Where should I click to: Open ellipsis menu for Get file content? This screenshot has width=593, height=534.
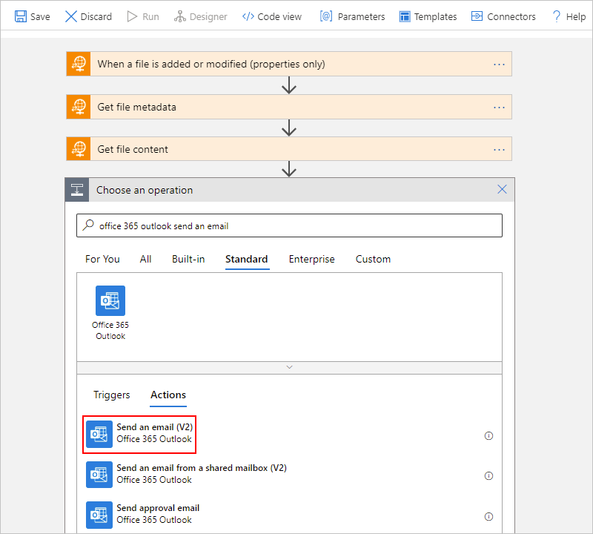tap(500, 149)
